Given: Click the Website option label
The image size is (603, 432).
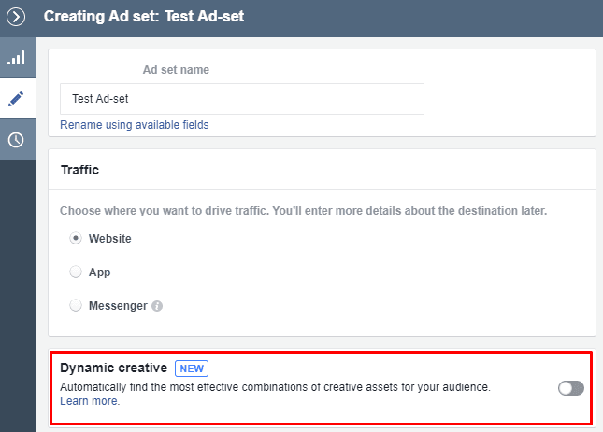Looking at the screenshot, I should pyautogui.click(x=110, y=239).
